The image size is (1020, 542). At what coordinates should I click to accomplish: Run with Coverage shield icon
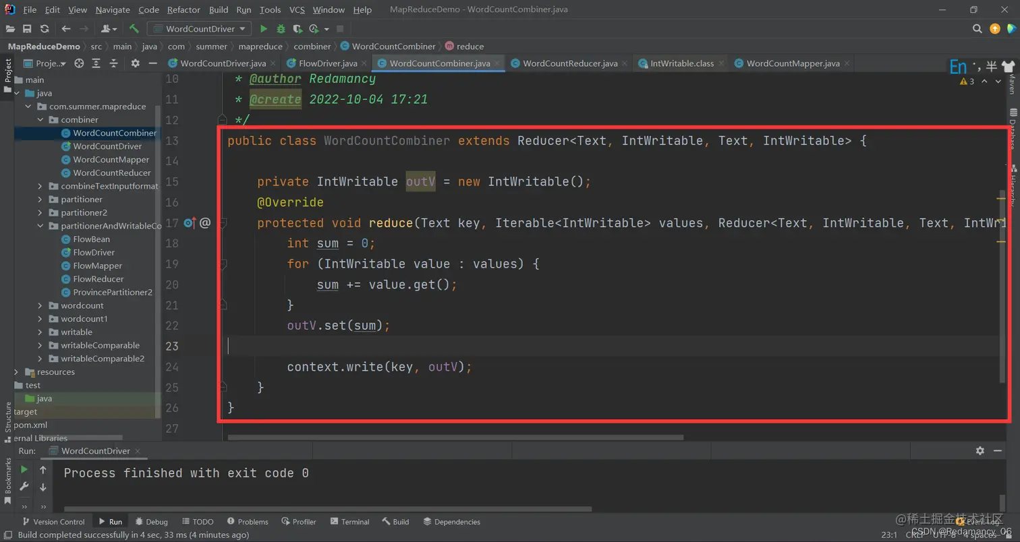coord(297,29)
